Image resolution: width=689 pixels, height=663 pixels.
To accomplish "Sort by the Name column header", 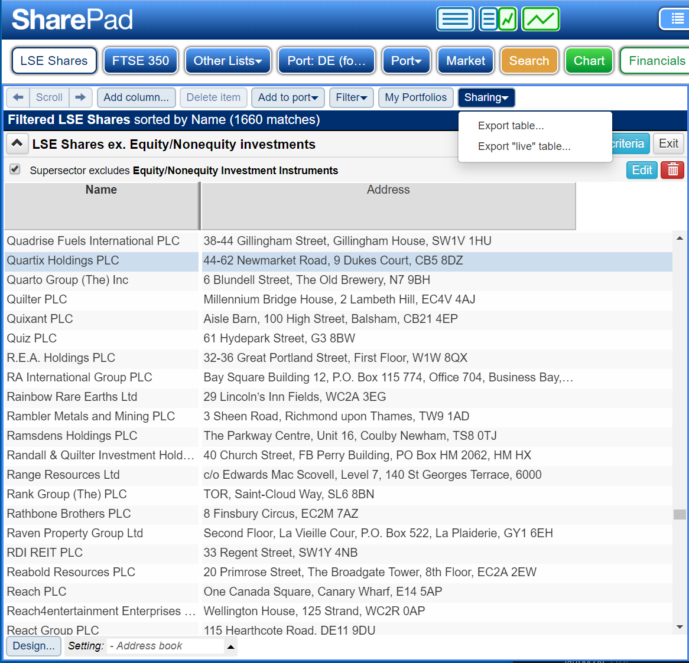I will click(102, 206).
